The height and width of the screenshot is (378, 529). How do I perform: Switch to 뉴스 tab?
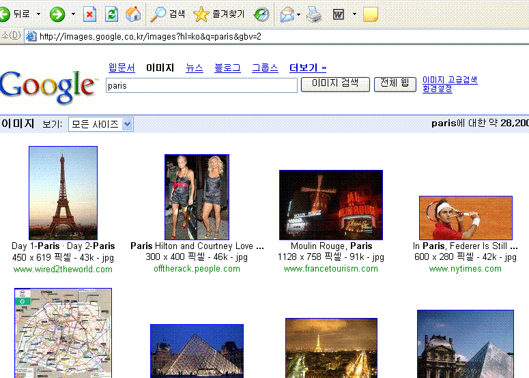[195, 68]
